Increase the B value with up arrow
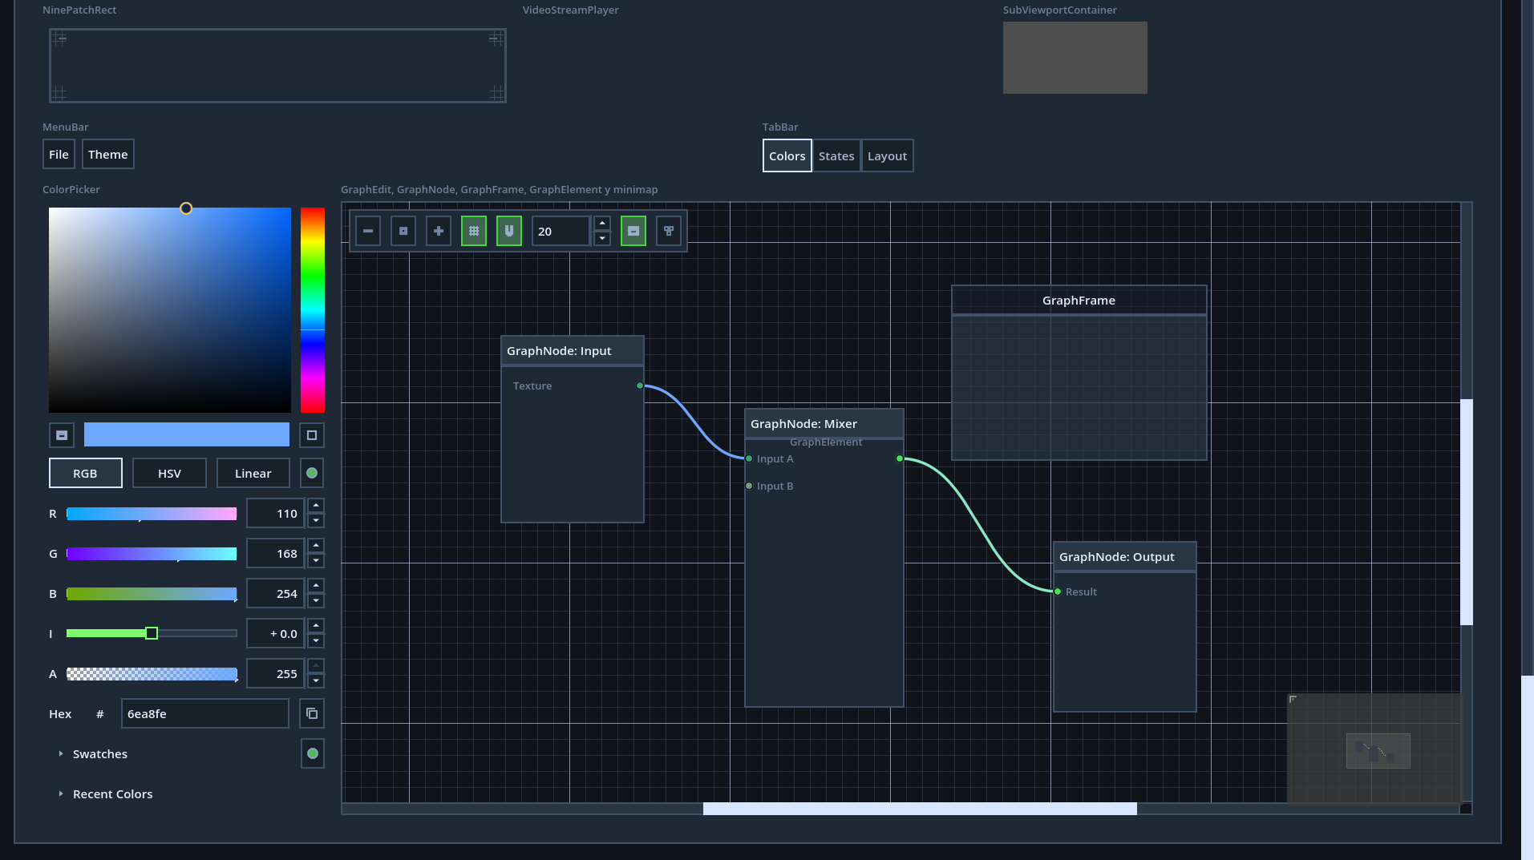Viewport: 1534px width, 860px height. point(316,586)
